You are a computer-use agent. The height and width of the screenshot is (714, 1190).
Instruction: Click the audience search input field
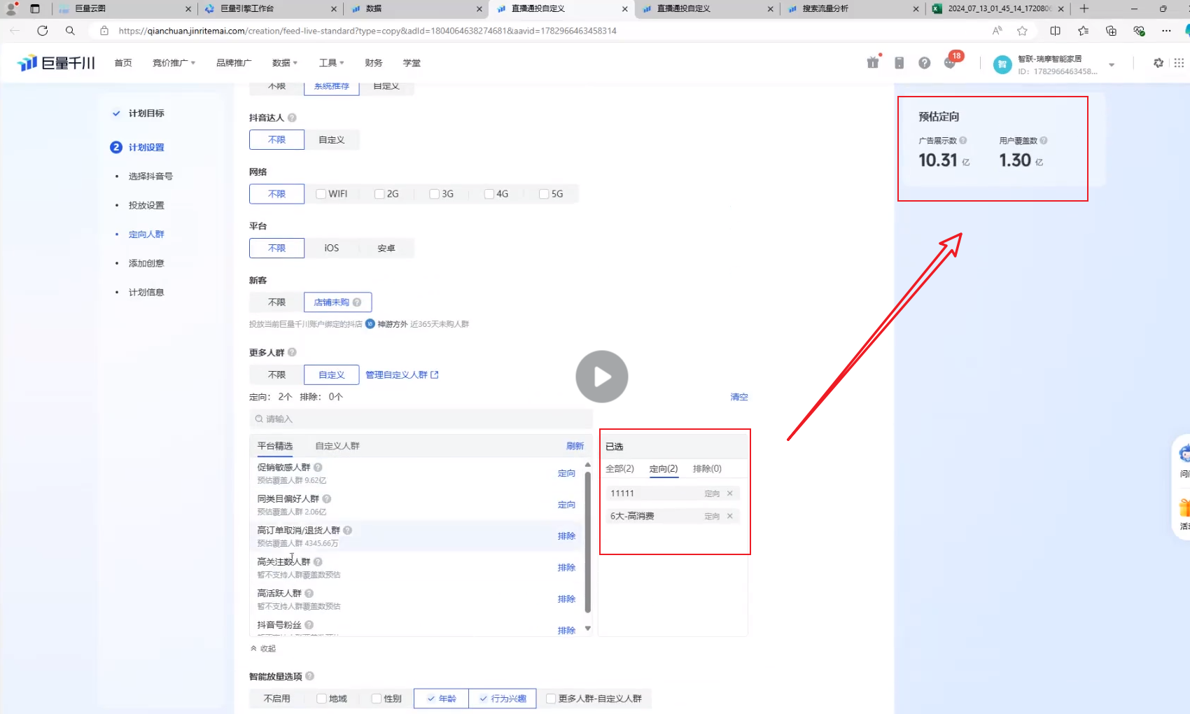pyautogui.click(x=420, y=419)
